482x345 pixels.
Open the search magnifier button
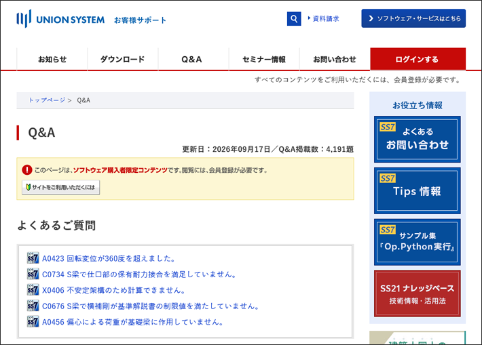click(294, 19)
